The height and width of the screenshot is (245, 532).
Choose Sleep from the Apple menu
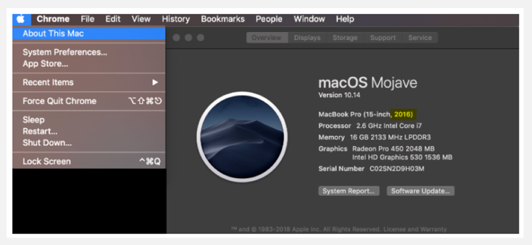[x=89, y=120]
